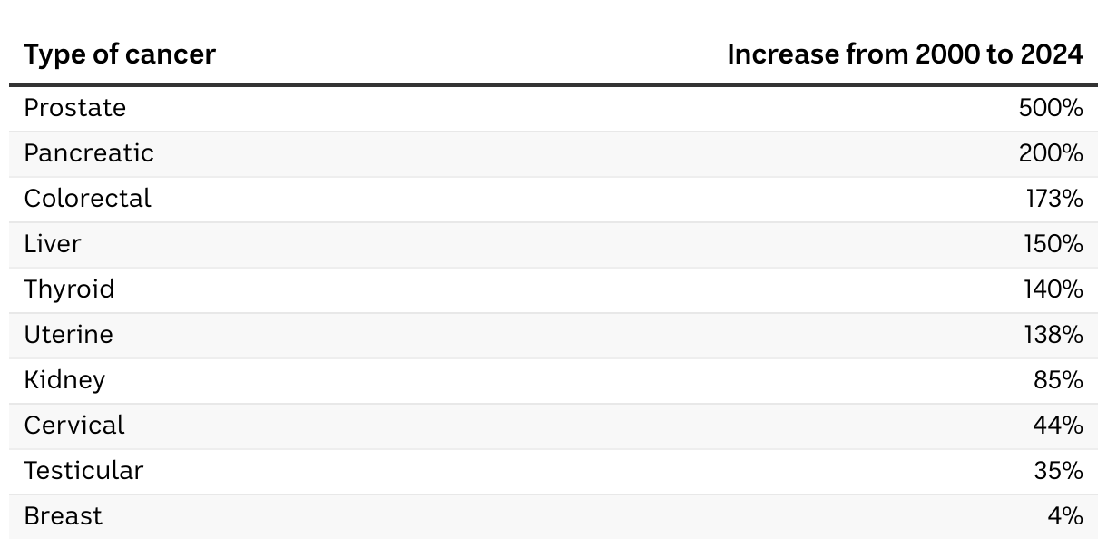Click the 173% value for Colorectal
Screen dimensions: 1107x548
click(1054, 199)
